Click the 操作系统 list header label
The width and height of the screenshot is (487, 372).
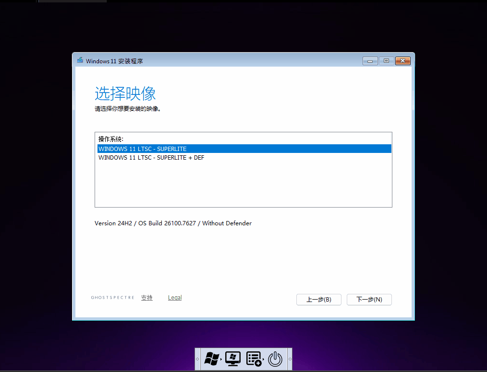[x=111, y=139]
